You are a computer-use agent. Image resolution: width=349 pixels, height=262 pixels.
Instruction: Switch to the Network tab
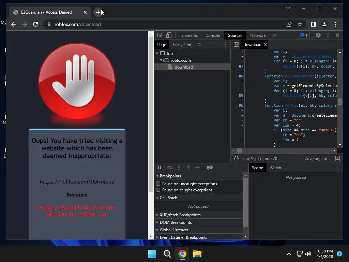258,35
